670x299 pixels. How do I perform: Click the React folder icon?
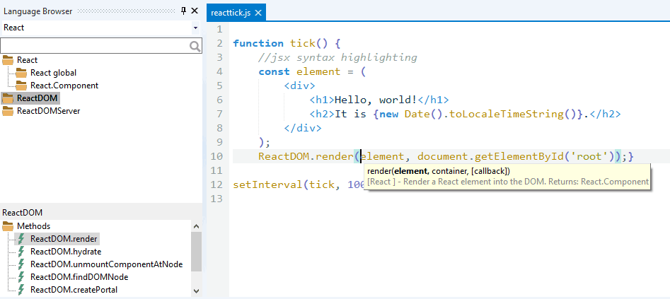click(8, 60)
